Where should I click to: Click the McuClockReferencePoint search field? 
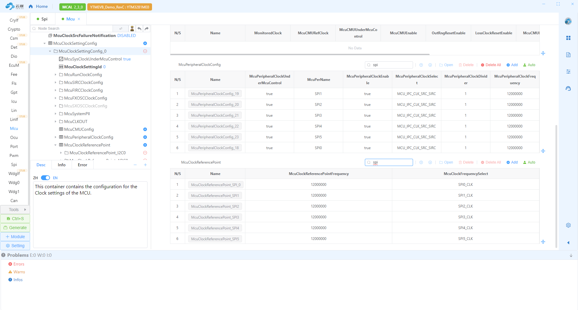pyautogui.click(x=391, y=162)
